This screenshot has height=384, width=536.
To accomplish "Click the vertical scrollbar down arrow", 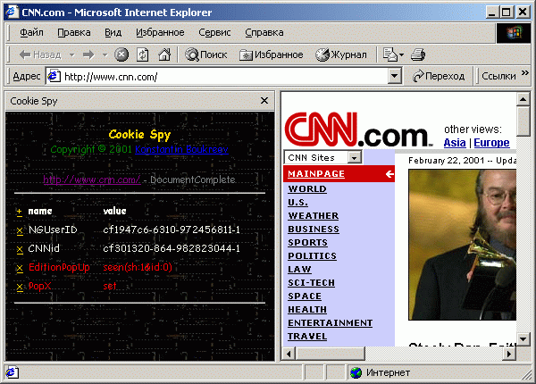I will pos(523,339).
